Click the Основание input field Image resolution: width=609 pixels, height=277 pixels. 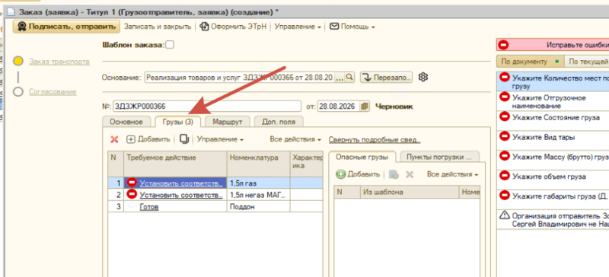(x=239, y=78)
